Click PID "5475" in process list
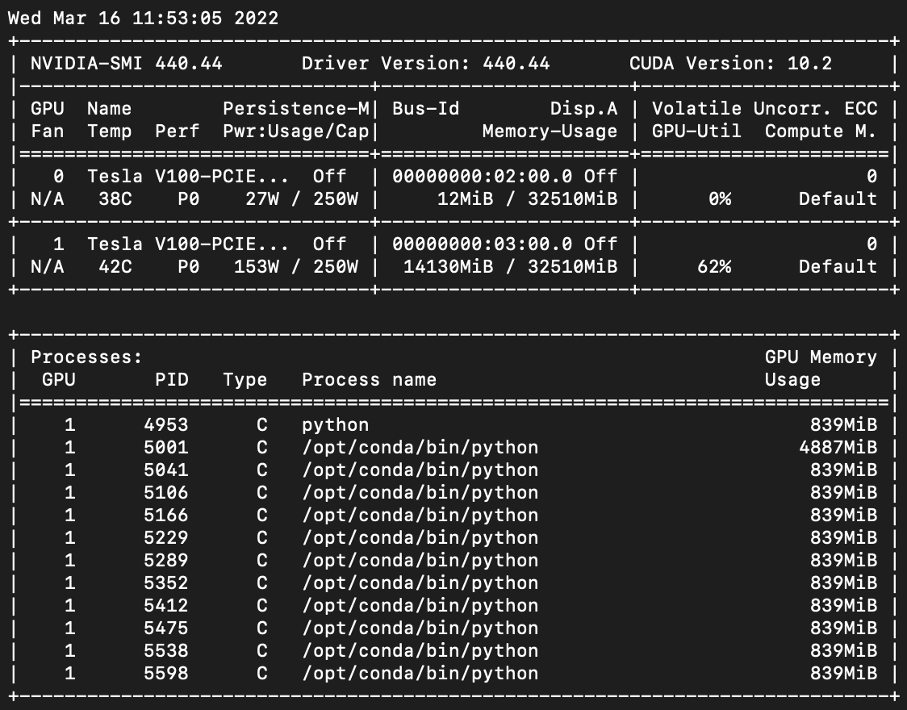Viewport: 907px width, 710px height. [x=166, y=628]
